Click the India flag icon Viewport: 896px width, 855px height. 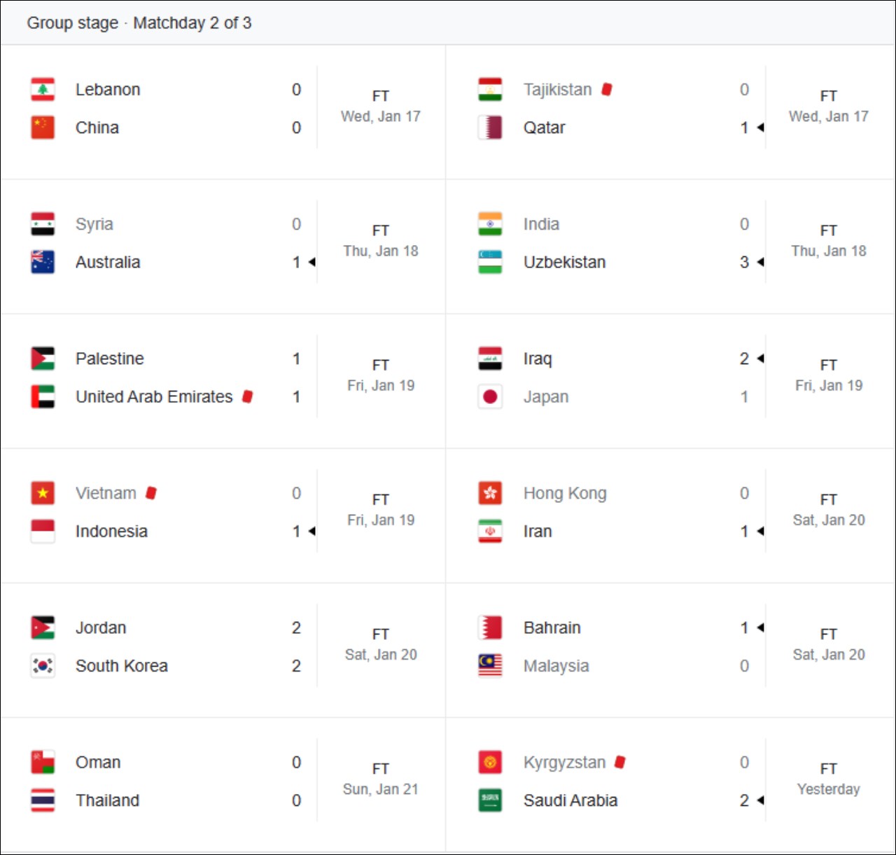490,224
